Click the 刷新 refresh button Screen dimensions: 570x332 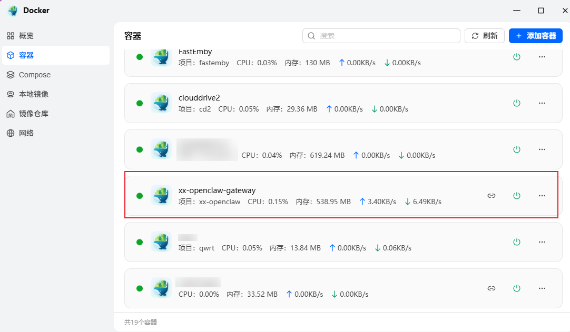point(485,36)
